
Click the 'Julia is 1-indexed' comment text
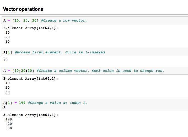[85, 52]
